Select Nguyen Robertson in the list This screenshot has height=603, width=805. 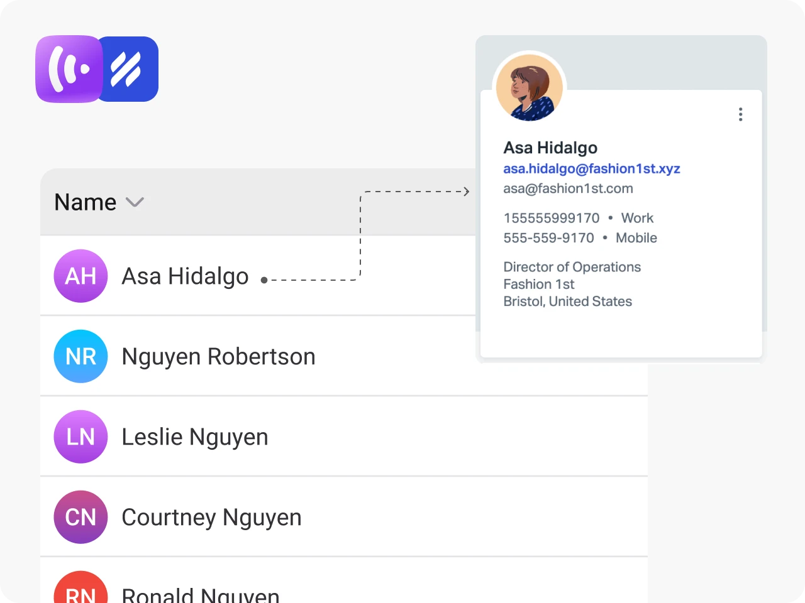[x=218, y=357]
